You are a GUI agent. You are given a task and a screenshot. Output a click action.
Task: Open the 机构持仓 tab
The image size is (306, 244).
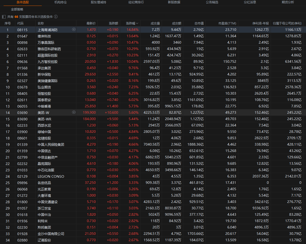(x=61, y=2)
